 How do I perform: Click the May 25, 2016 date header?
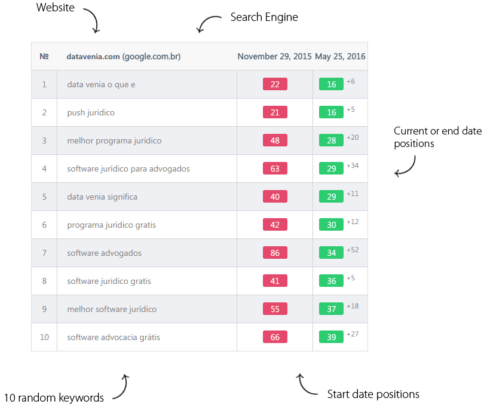pos(340,57)
